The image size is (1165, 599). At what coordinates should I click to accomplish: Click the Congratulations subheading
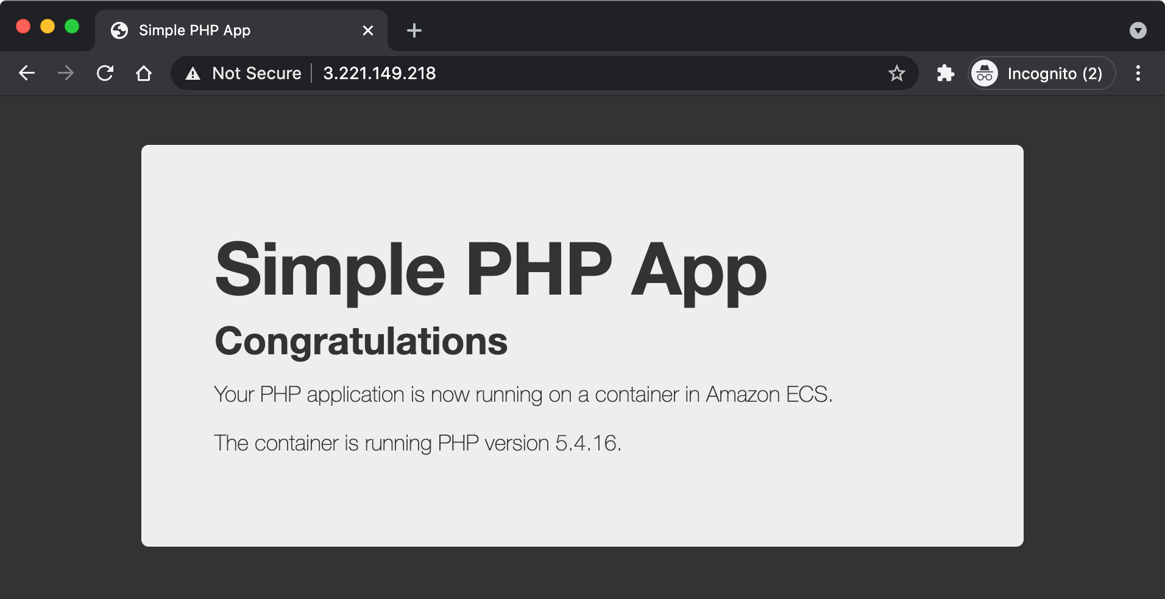click(361, 341)
